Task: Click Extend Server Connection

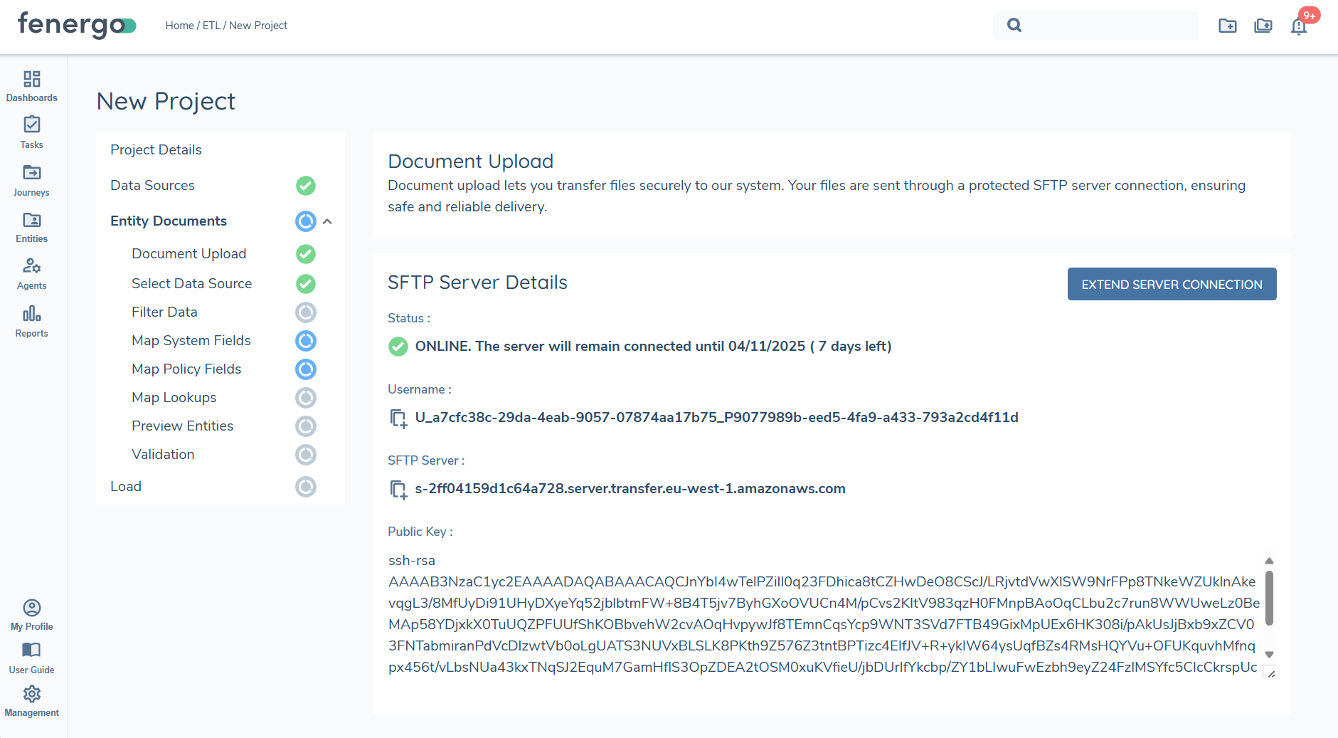Action: pyautogui.click(x=1171, y=283)
